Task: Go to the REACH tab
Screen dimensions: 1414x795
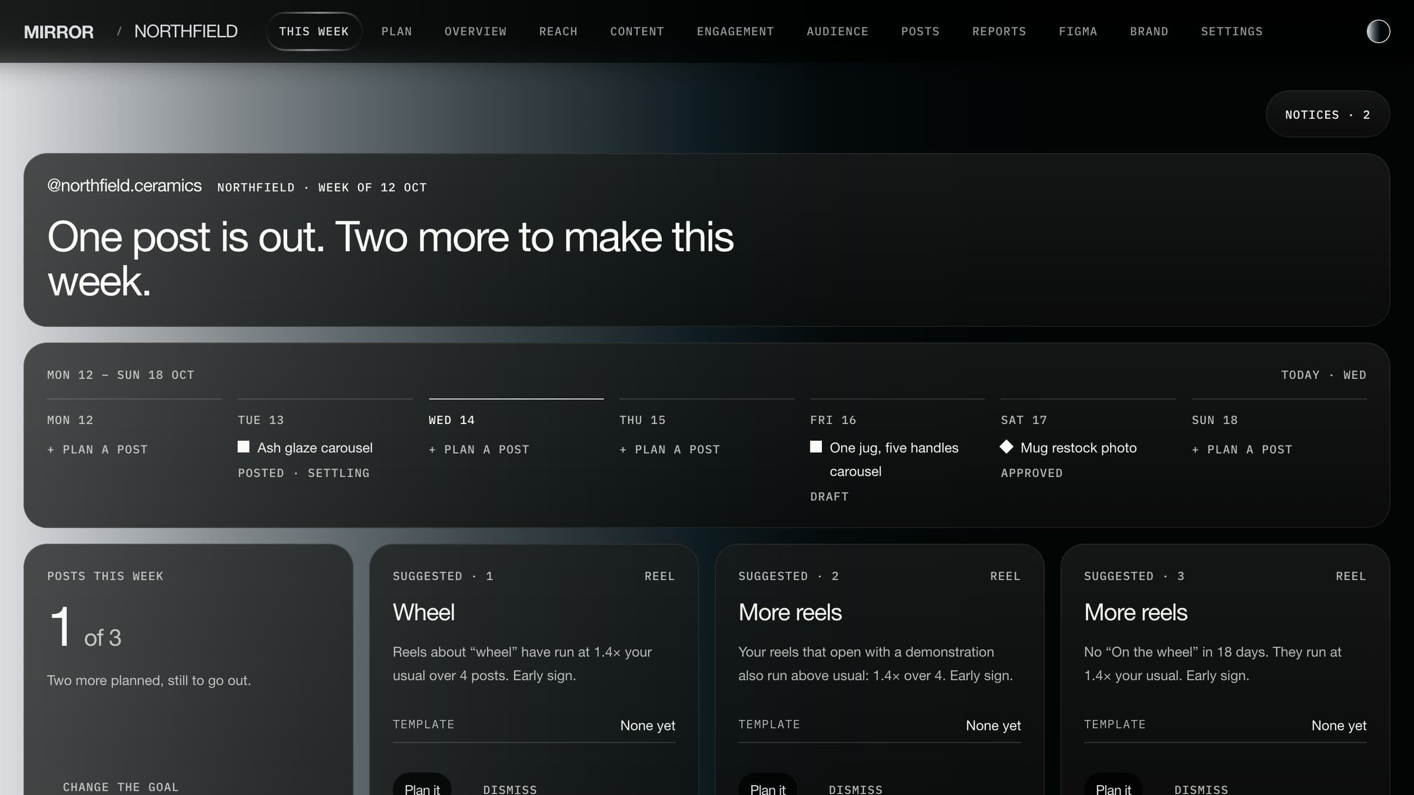Action: coord(558,31)
